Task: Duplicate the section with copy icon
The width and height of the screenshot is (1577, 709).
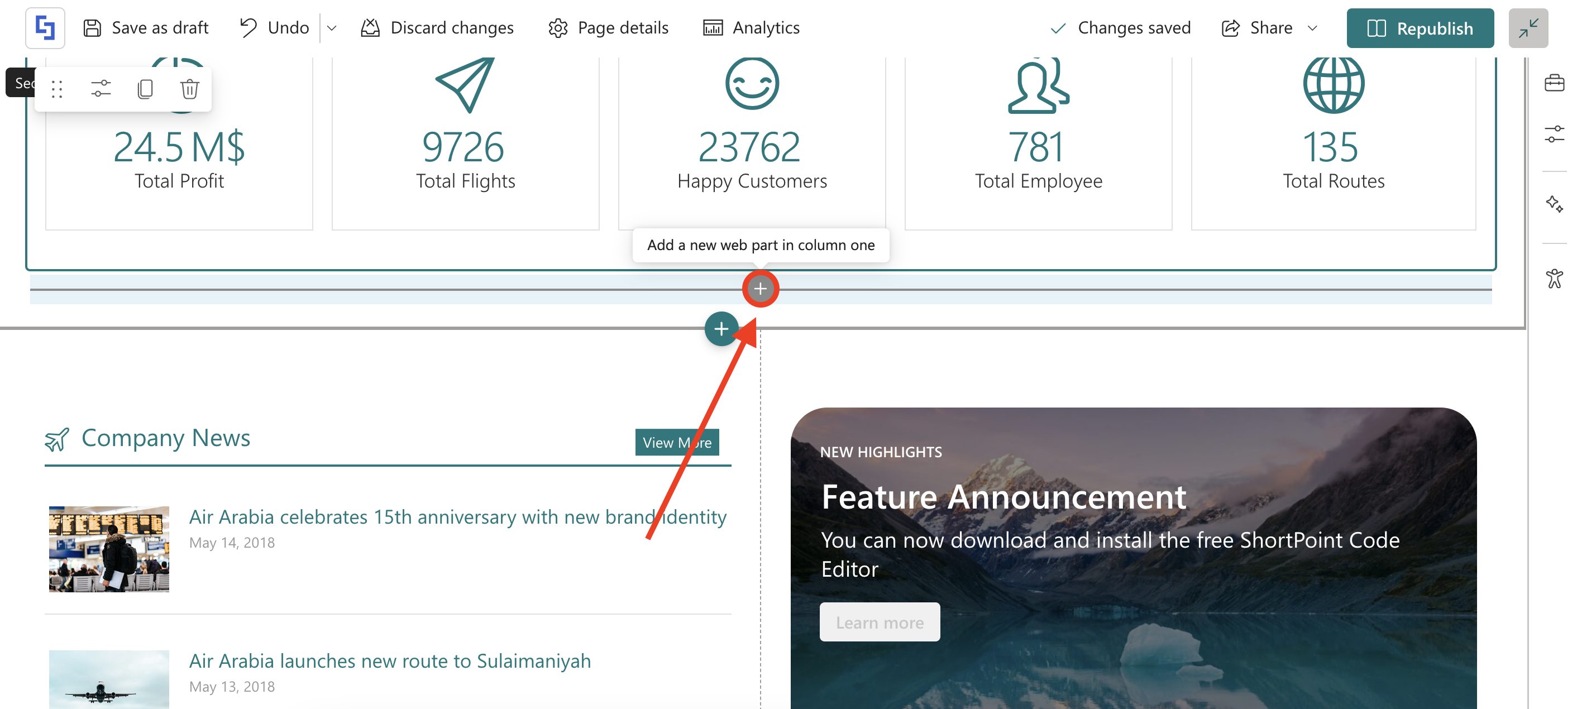Action: click(x=145, y=89)
